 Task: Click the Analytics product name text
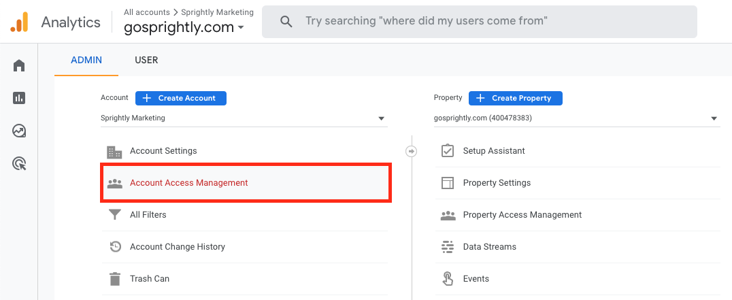pos(71,22)
